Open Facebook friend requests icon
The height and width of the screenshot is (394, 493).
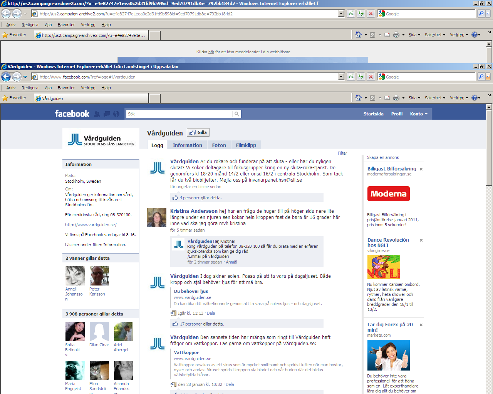pyautogui.click(x=97, y=114)
